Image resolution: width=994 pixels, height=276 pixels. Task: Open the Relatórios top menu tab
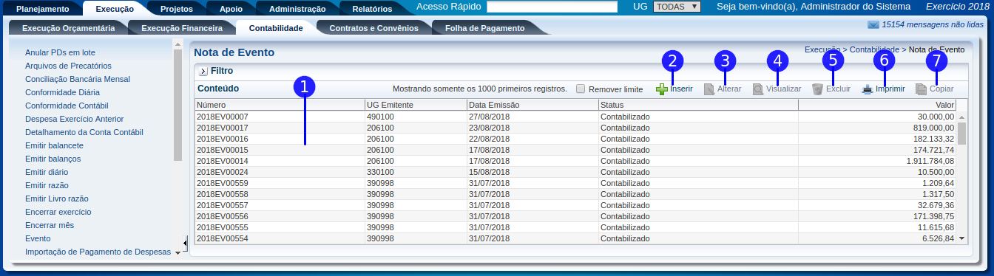373,9
